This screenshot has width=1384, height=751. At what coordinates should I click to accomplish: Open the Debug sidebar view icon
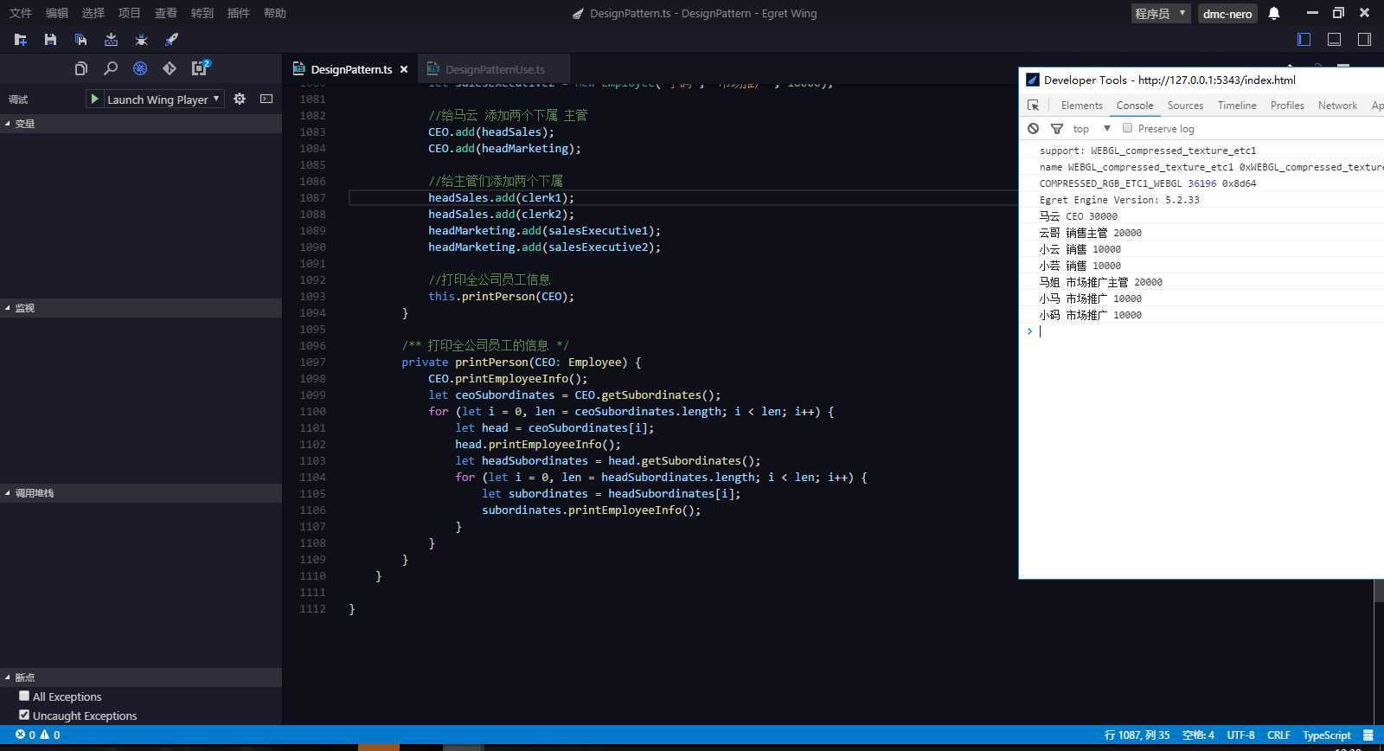coord(140,68)
